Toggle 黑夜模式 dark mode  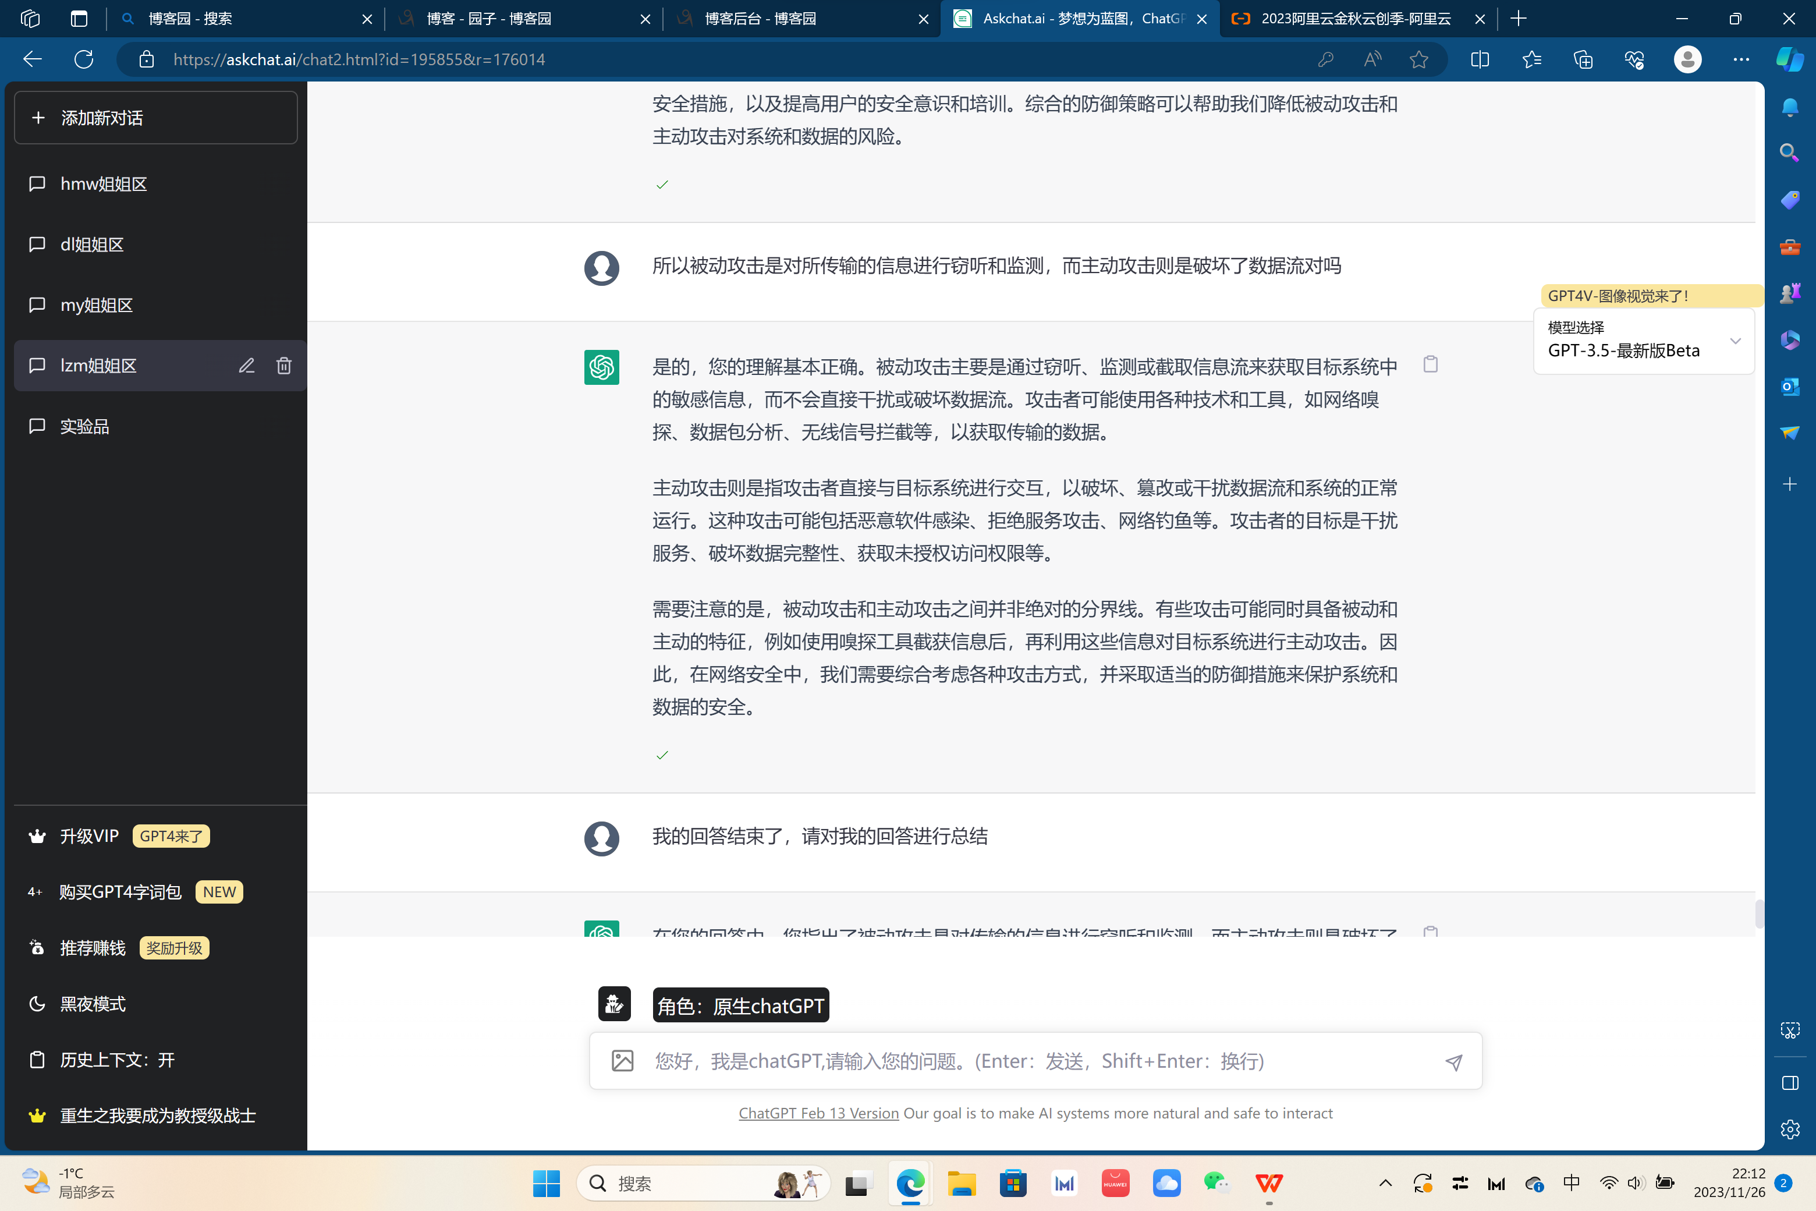click(x=93, y=1004)
